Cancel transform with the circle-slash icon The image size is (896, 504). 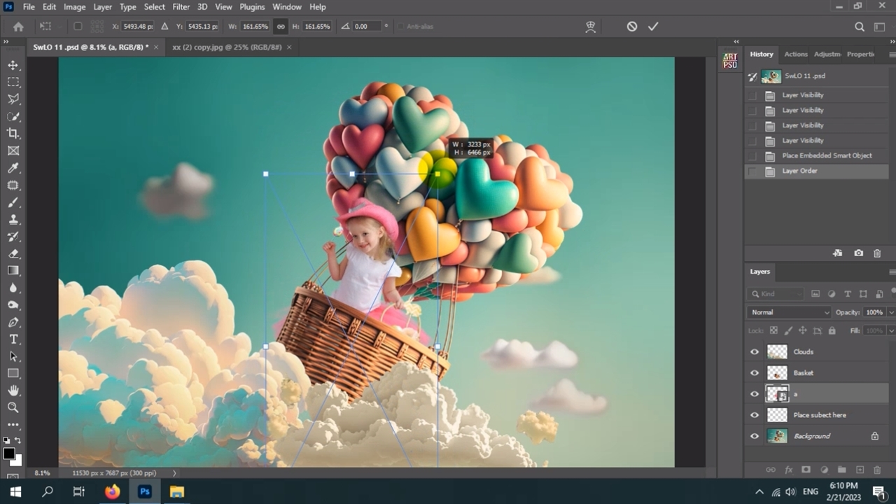pyautogui.click(x=632, y=27)
